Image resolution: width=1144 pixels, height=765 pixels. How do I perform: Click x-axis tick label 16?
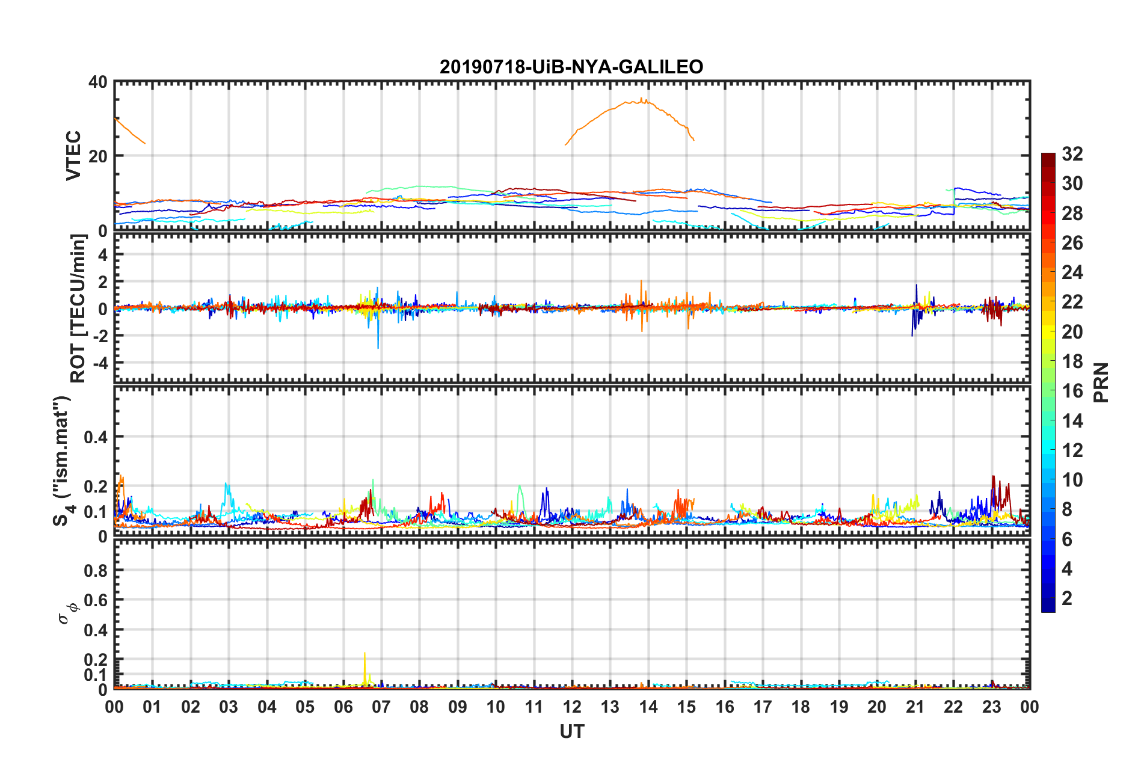[725, 707]
